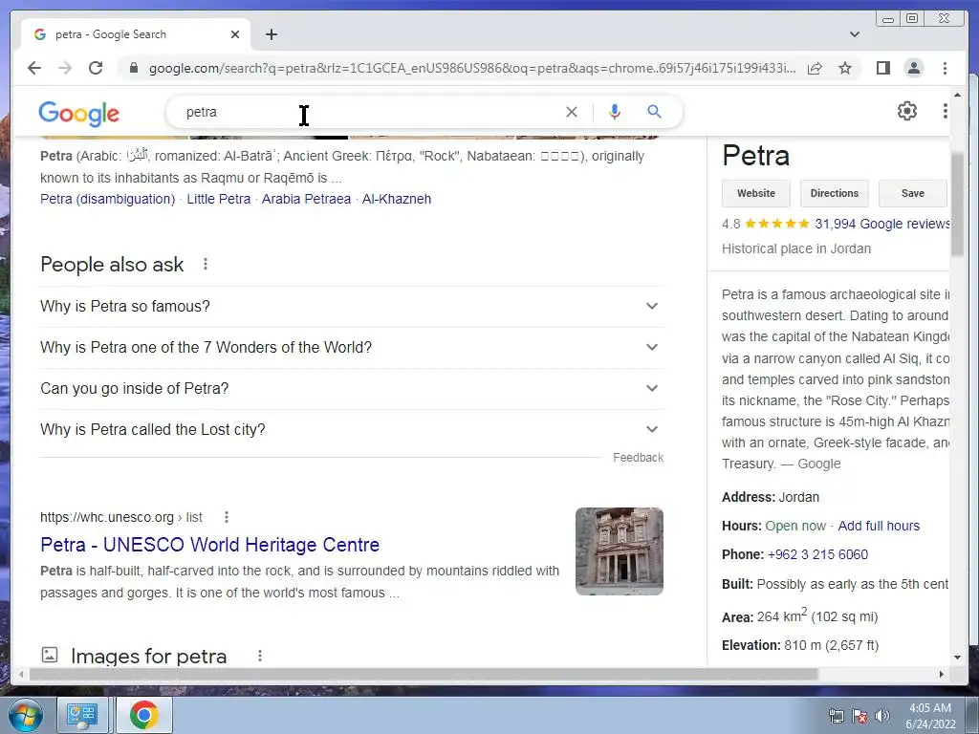Viewport: 979px width, 734px height.
Task: Submit search with magnifier icon
Action: pyautogui.click(x=654, y=112)
